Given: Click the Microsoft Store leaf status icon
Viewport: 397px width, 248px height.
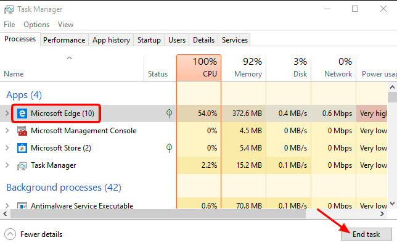Looking at the screenshot, I should [x=169, y=148].
